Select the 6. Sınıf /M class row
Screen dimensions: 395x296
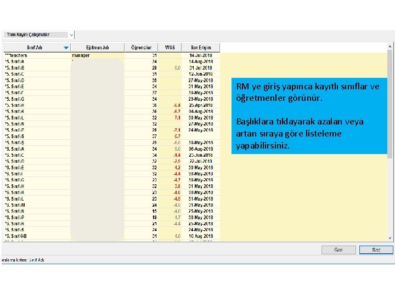pos(112,205)
